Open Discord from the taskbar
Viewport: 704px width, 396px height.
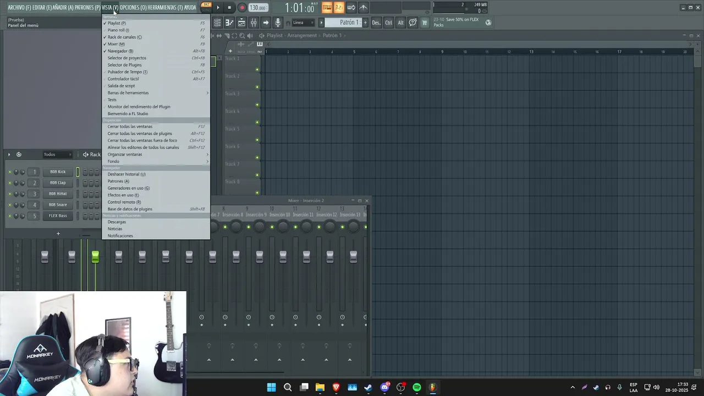click(385, 387)
